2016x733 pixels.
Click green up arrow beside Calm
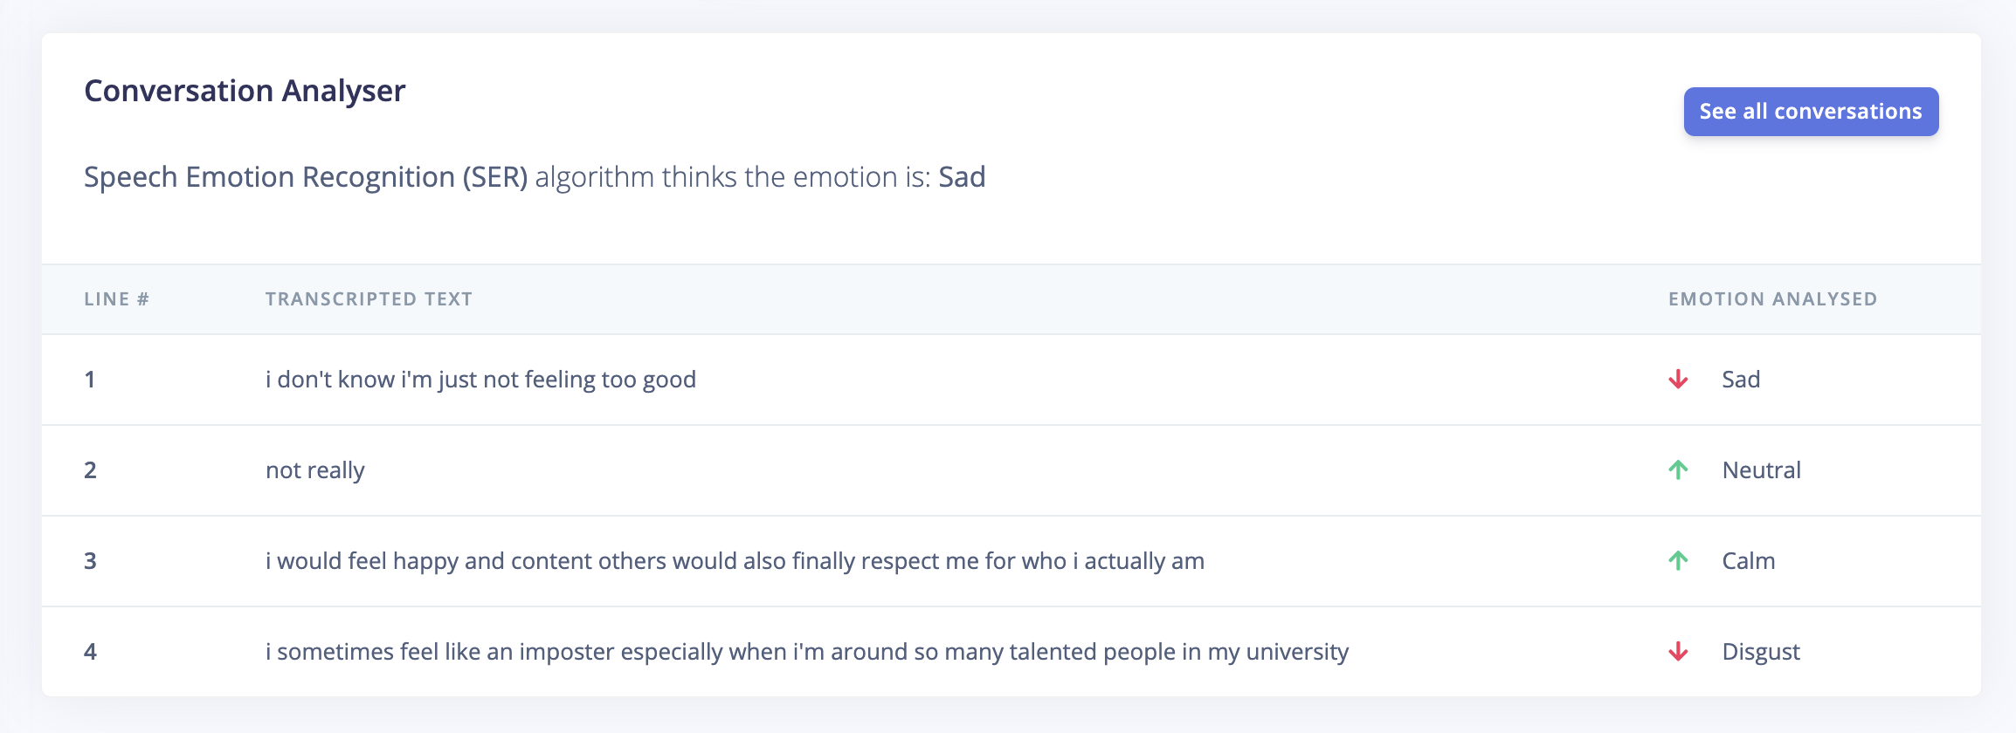coord(1678,561)
